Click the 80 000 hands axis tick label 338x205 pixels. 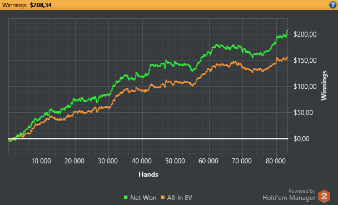click(276, 161)
